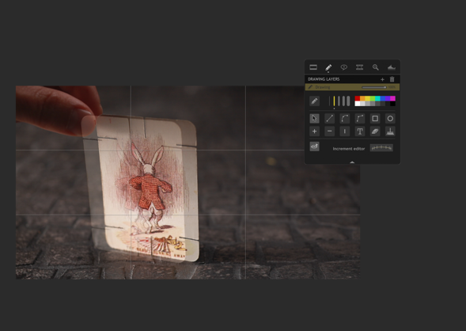Pick the cyan color swatch

coord(377,98)
